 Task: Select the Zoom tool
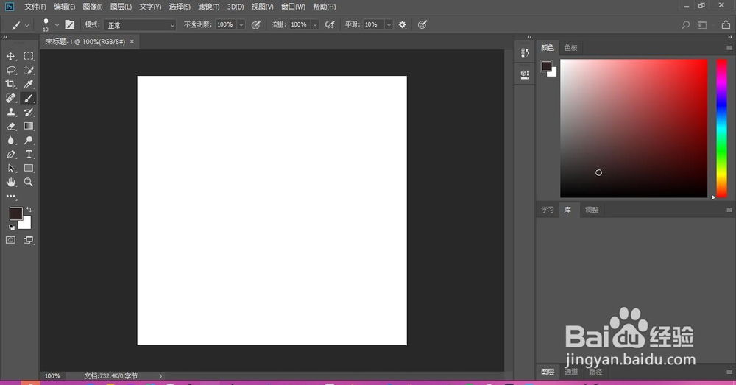[x=29, y=182]
